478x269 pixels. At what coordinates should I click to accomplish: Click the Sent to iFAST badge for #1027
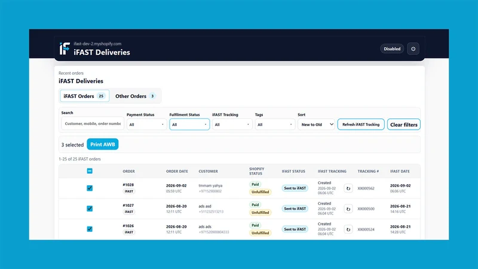[295, 209]
